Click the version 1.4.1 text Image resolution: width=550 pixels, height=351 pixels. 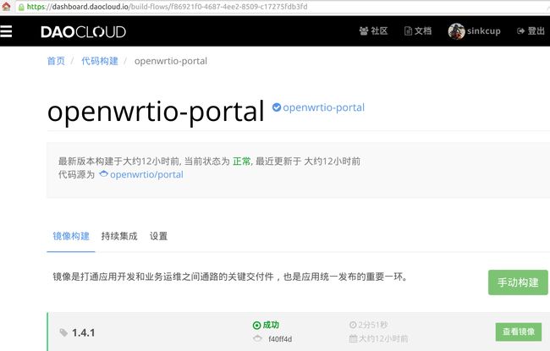click(x=84, y=332)
